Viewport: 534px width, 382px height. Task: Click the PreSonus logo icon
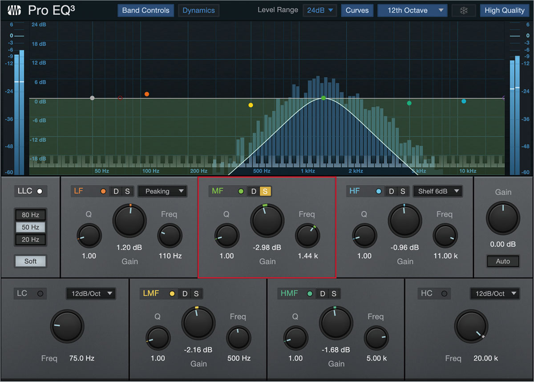pos(15,10)
